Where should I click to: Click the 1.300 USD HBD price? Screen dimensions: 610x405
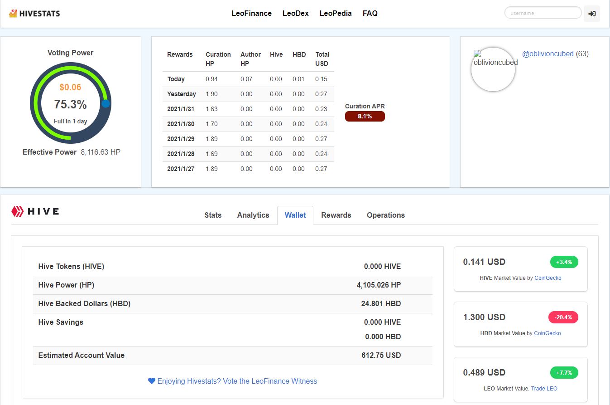coord(484,317)
